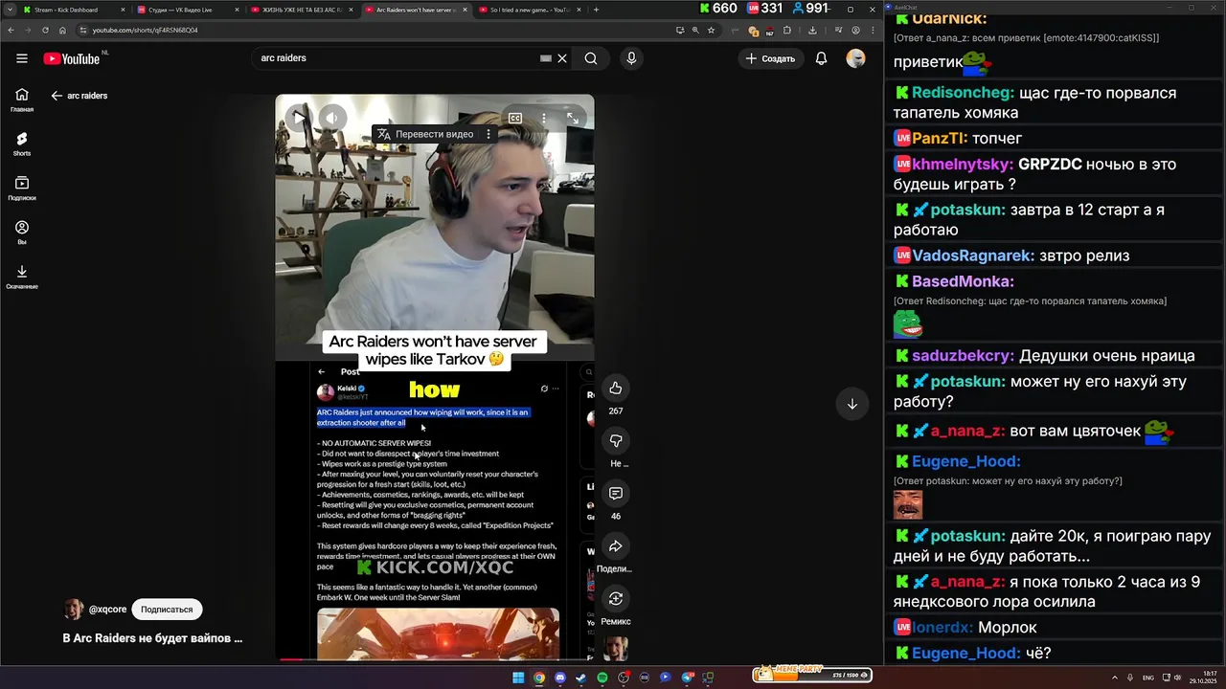Open the browser downloads icon
1226x689 pixels.
tap(812, 30)
